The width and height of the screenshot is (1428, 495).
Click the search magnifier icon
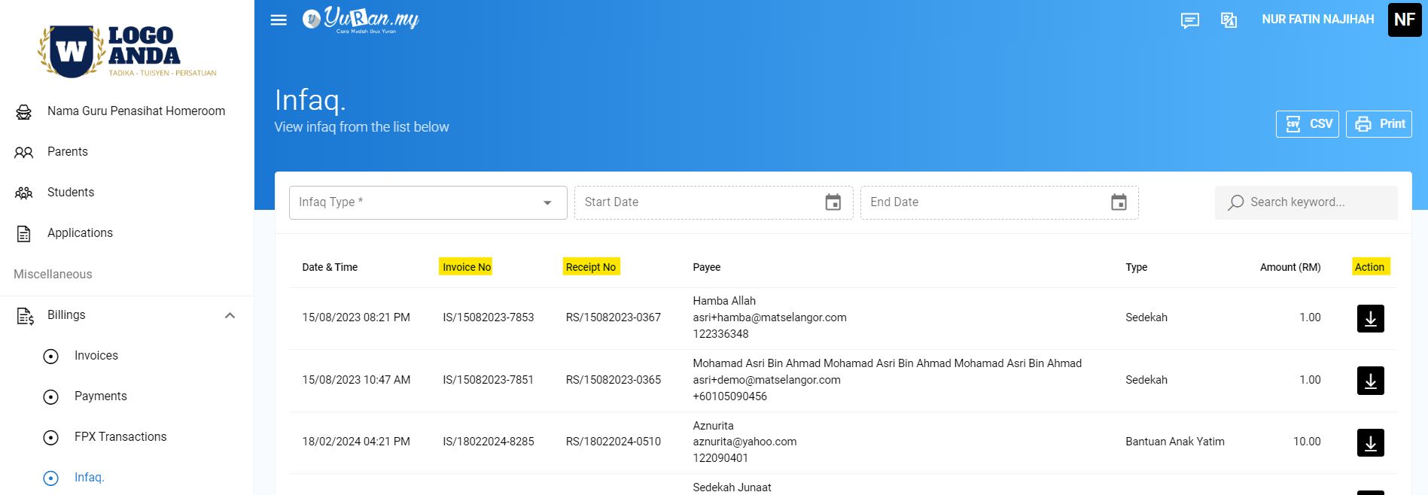click(1235, 203)
